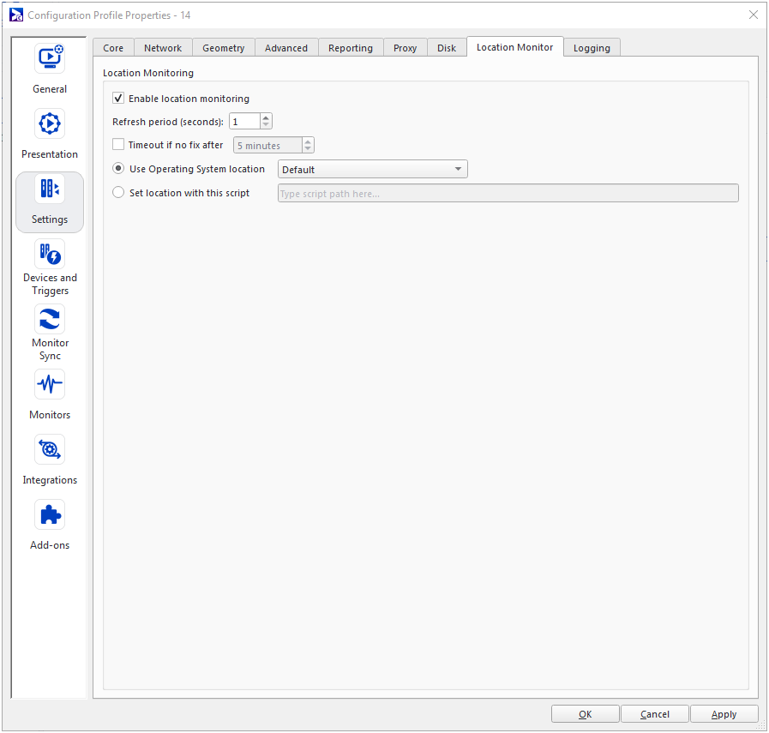
Task: Choose Use Operating System location radio
Action: click(x=119, y=169)
